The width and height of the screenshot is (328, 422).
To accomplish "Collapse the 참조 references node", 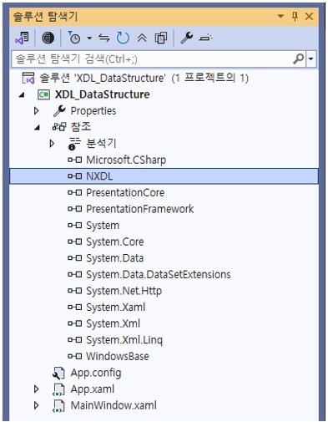I will (x=37, y=128).
